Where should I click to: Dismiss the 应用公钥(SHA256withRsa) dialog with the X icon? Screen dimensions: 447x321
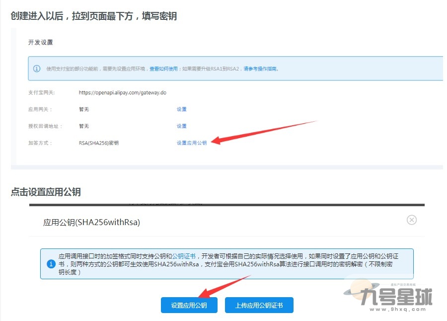tap(411, 220)
